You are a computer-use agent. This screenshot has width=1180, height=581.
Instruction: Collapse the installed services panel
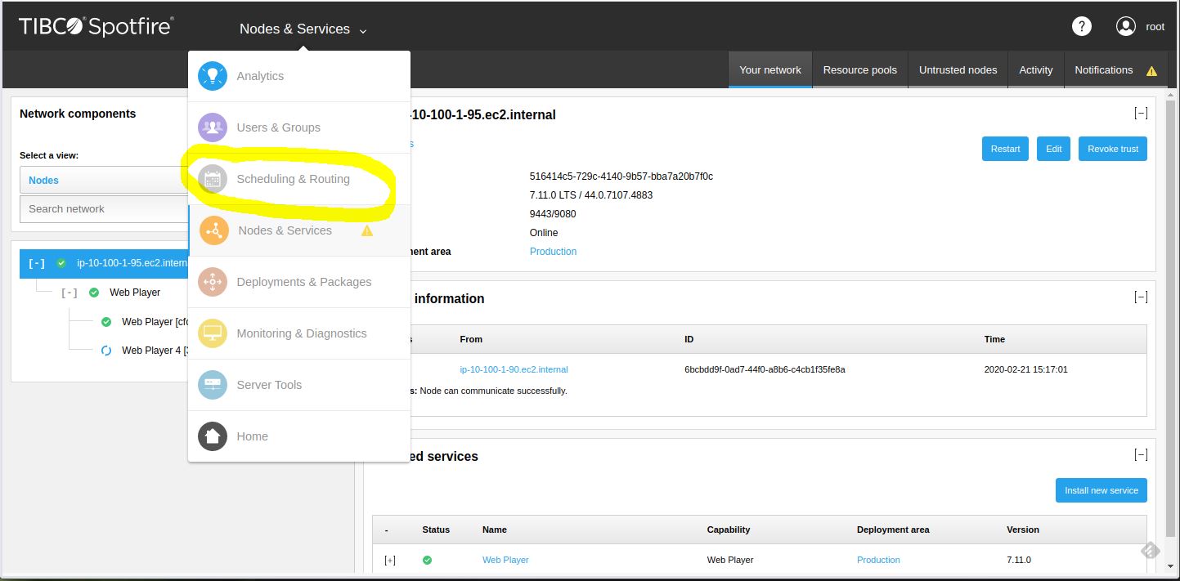click(x=1141, y=454)
